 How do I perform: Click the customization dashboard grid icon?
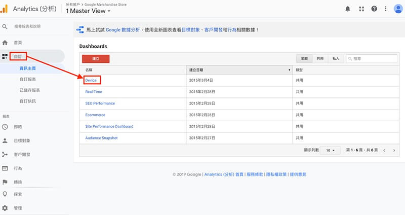(5, 56)
